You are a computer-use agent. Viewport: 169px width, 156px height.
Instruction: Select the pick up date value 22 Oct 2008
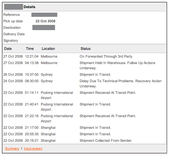[45, 21]
